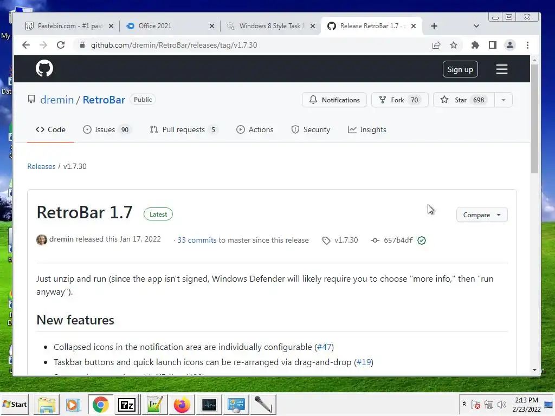Close the Office 2021 tab
The height and width of the screenshot is (416, 555).
point(212,26)
